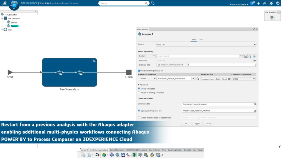The height and width of the screenshot is (158, 281).
Task: Click the OK button
Action: click(x=186, y=123)
